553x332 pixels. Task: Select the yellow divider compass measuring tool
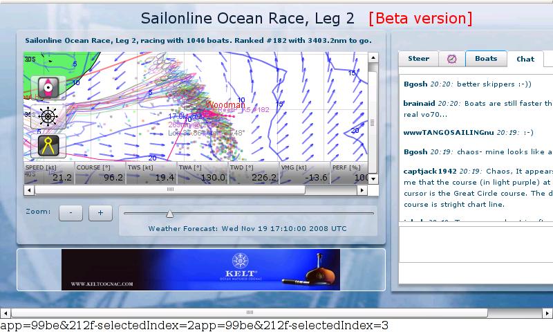[x=48, y=146]
